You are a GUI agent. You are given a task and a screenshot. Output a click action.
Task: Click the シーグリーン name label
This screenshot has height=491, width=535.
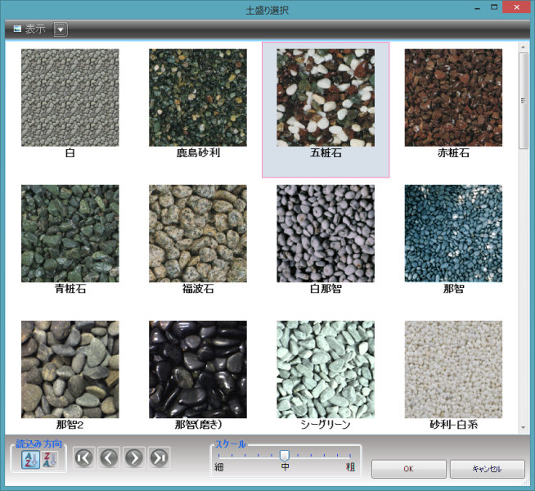pyautogui.click(x=326, y=425)
